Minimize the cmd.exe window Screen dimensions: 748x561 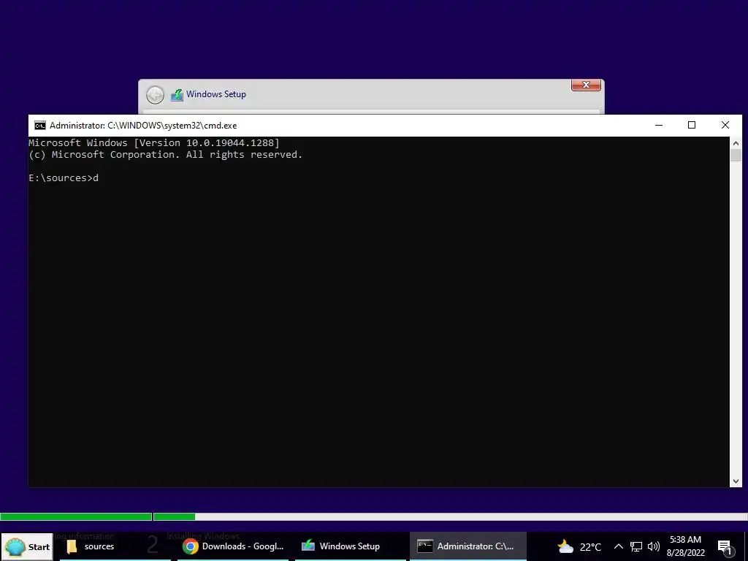(659, 126)
